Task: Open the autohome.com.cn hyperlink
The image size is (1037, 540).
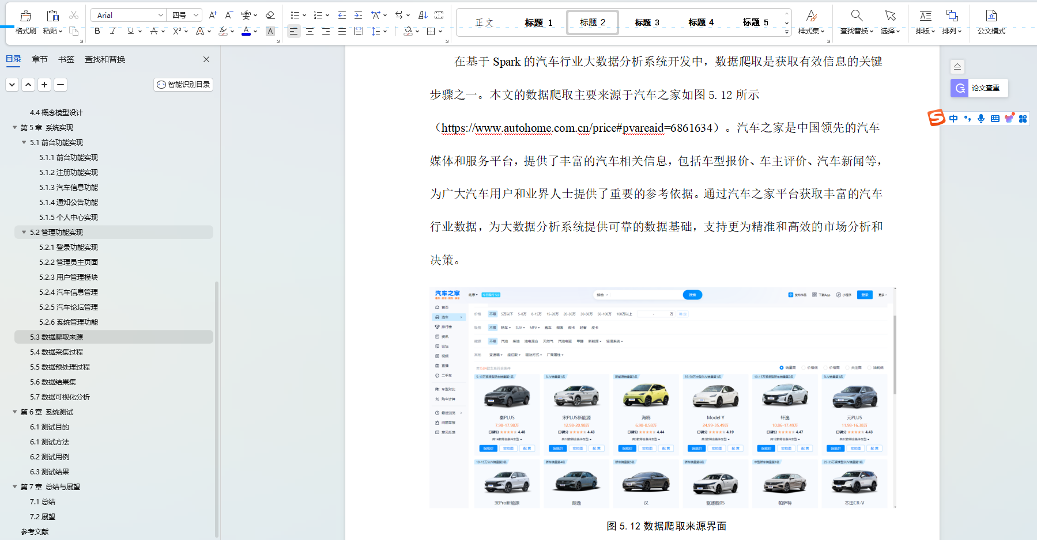Action: (x=576, y=128)
